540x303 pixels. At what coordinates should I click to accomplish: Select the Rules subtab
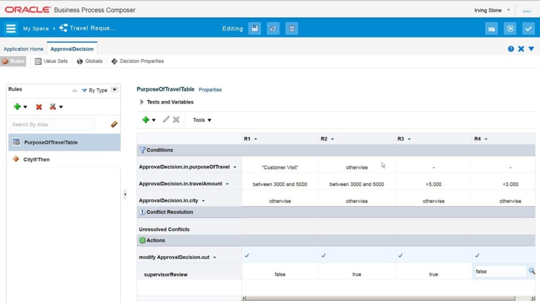point(13,61)
